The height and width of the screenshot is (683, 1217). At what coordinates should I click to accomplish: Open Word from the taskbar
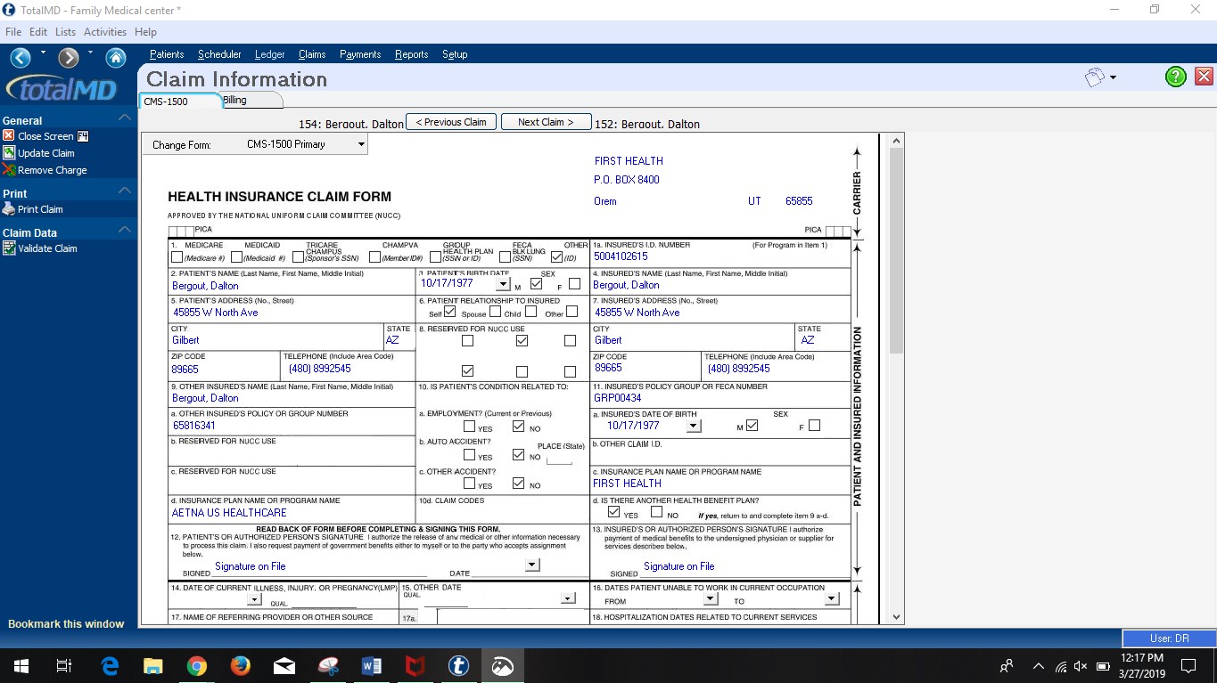(372, 665)
